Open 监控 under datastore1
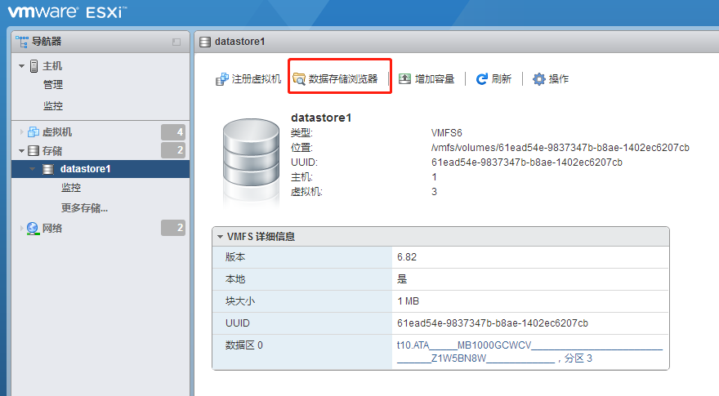The image size is (719, 396). tap(71, 188)
